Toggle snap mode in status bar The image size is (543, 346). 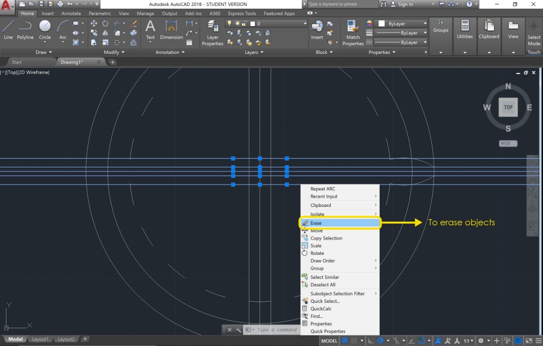pos(354,340)
